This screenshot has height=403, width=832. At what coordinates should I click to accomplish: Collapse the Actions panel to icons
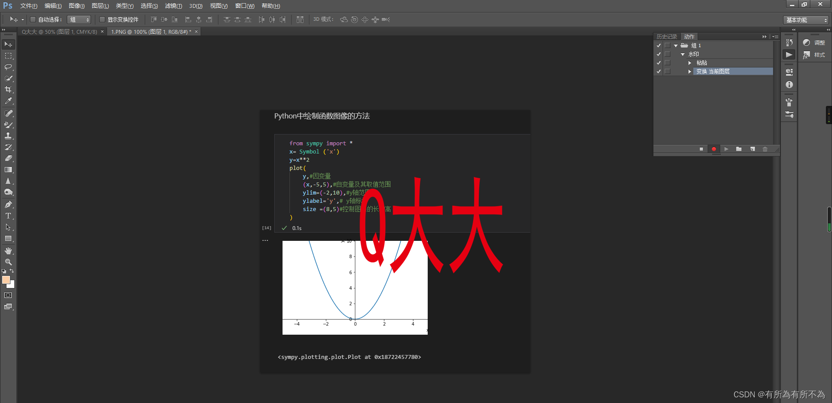764,37
